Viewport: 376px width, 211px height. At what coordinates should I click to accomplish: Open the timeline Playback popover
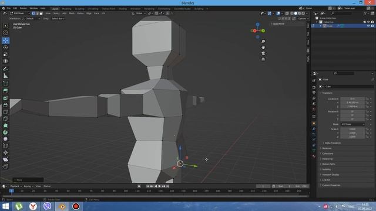16,186
